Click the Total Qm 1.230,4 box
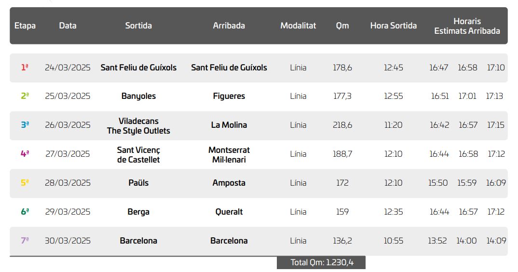This screenshot has height=272, width=518. (321, 262)
